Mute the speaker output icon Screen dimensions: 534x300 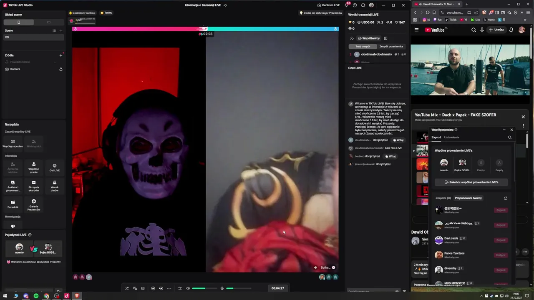188,288
